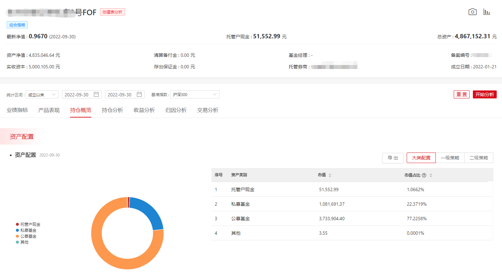Click 导出 to export the table
502x273 pixels.
coord(393,158)
